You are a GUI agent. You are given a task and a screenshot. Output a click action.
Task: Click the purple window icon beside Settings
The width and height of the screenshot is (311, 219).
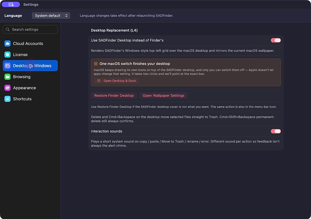pos(11,4)
